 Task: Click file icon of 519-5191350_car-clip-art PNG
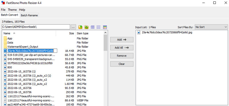[5, 55]
